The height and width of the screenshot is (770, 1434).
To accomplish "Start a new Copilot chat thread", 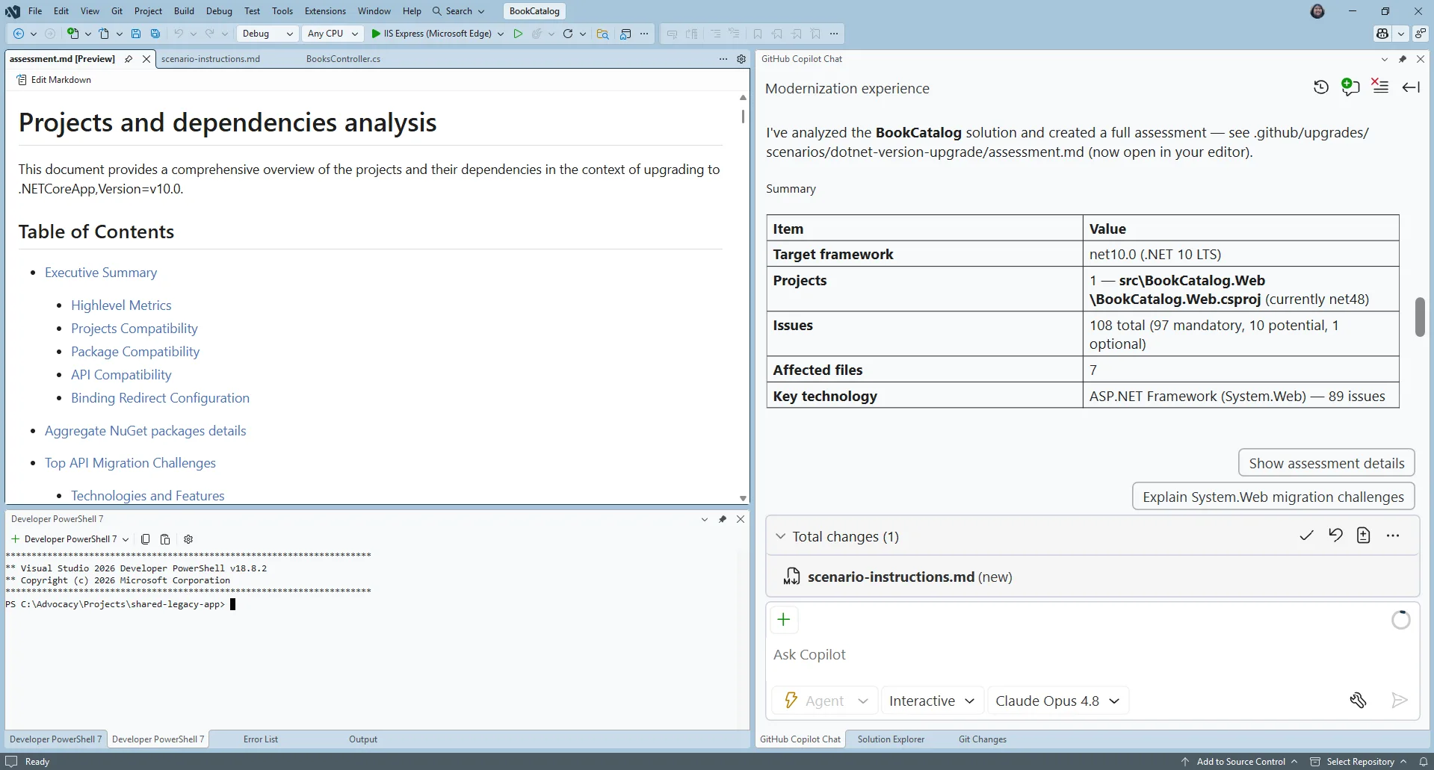I will (x=1350, y=87).
